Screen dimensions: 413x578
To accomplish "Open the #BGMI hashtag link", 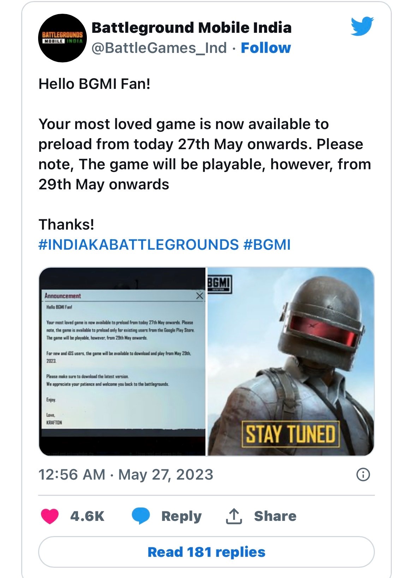I will tap(267, 244).
